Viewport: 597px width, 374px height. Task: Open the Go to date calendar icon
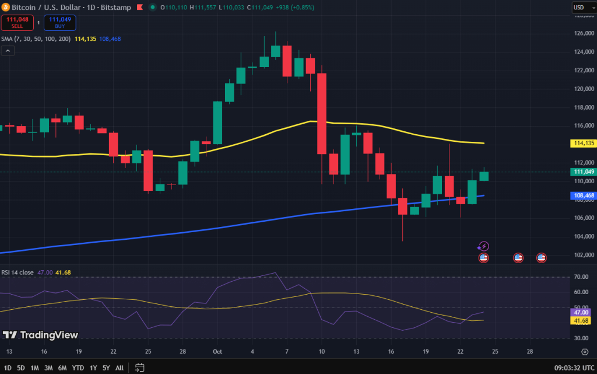click(139, 368)
